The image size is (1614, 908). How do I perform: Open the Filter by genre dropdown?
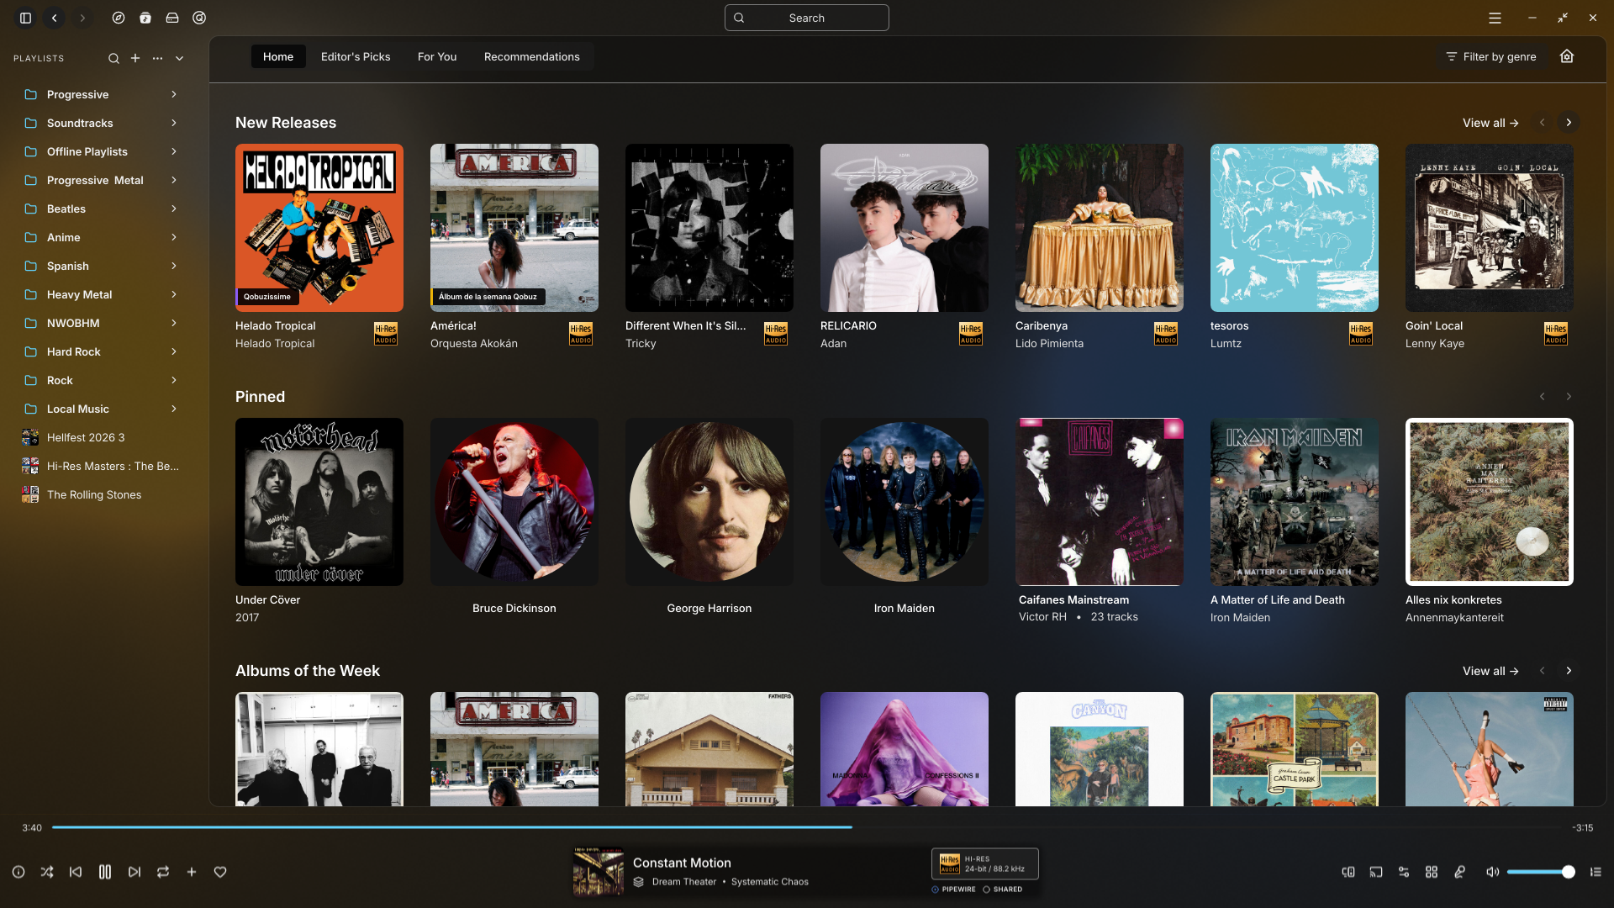pyautogui.click(x=1491, y=56)
